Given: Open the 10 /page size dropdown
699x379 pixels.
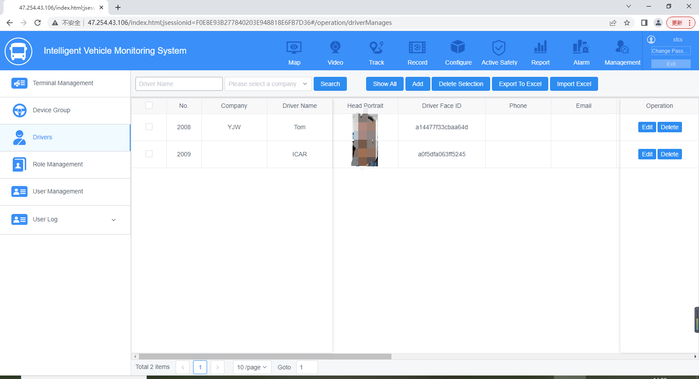Looking at the screenshot, I should click(x=252, y=367).
